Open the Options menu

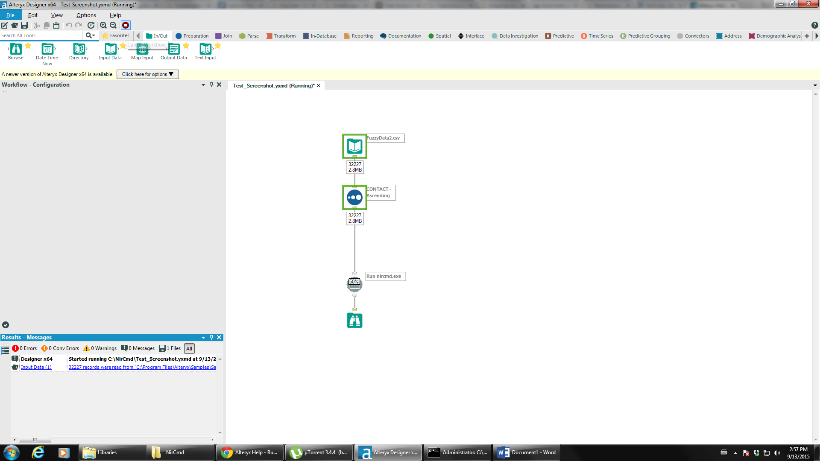point(86,15)
